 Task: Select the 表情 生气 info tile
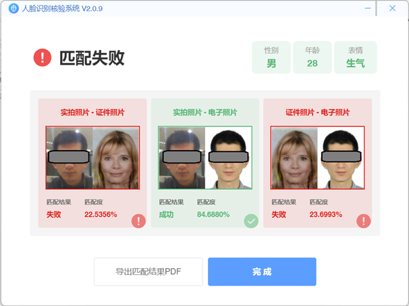[355, 57]
